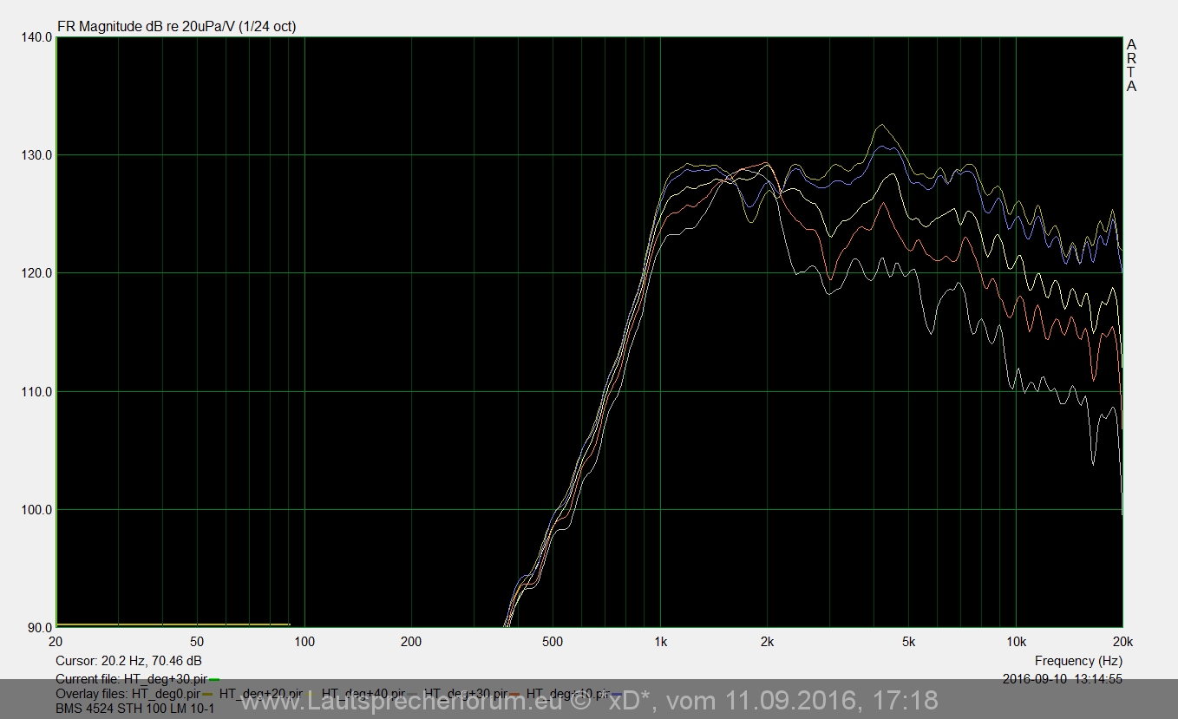This screenshot has width=1178, height=719.
Task: Click the highest curve peak above 130 dB
Action: 882,125
